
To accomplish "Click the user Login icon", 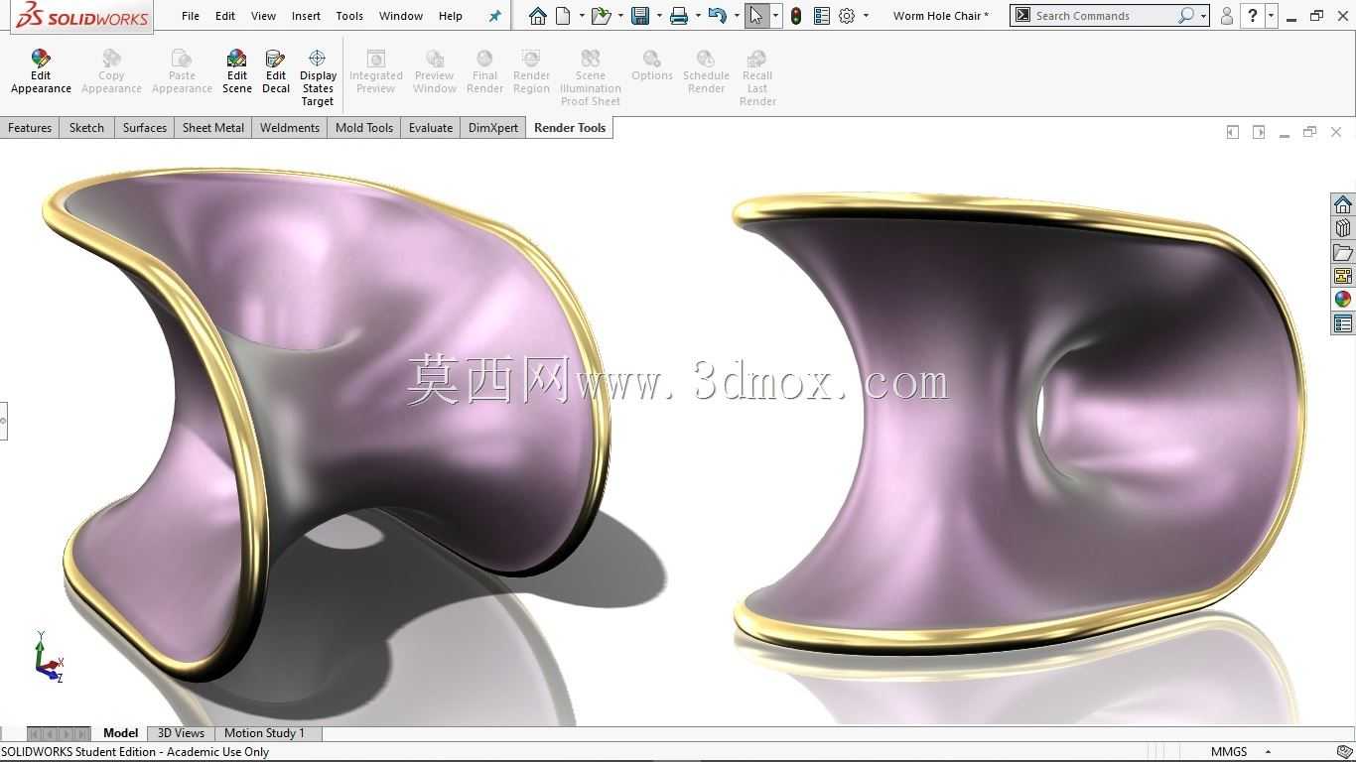I will pyautogui.click(x=1227, y=16).
